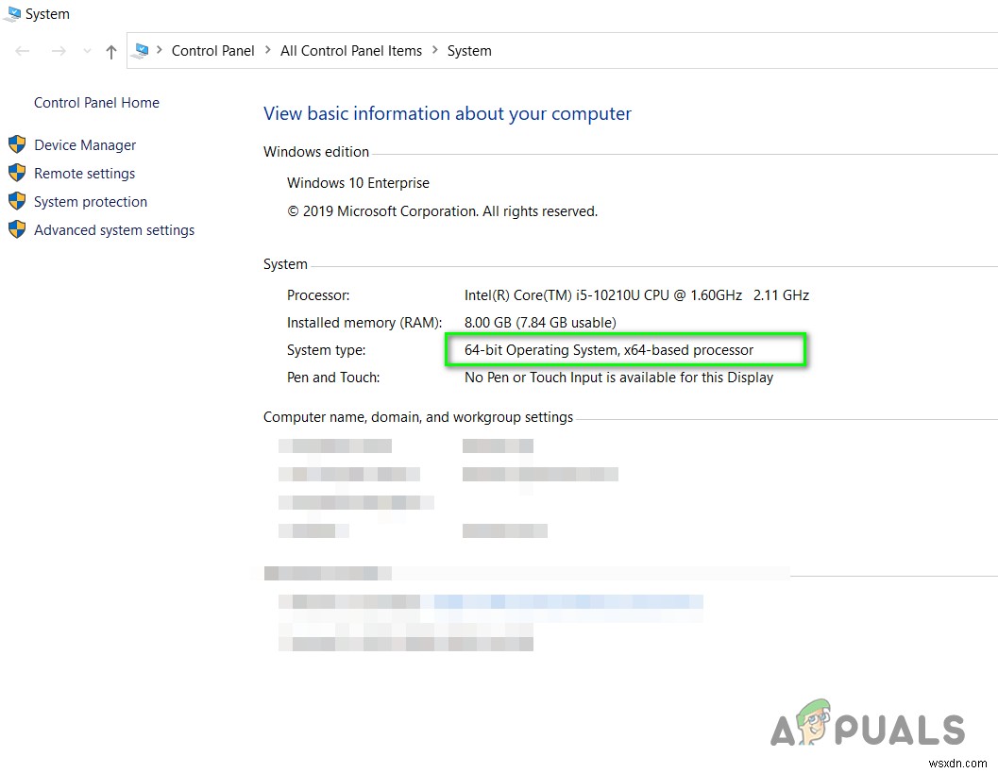Image resolution: width=998 pixels, height=773 pixels.
Task: Click Computer name, domain, and workgroup settings header
Action: coord(418,417)
